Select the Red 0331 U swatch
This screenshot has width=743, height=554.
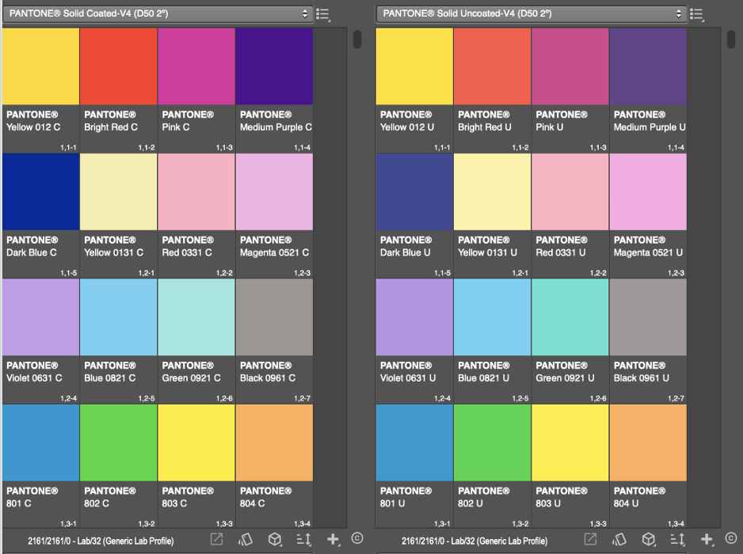pyautogui.click(x=570, y=192)
